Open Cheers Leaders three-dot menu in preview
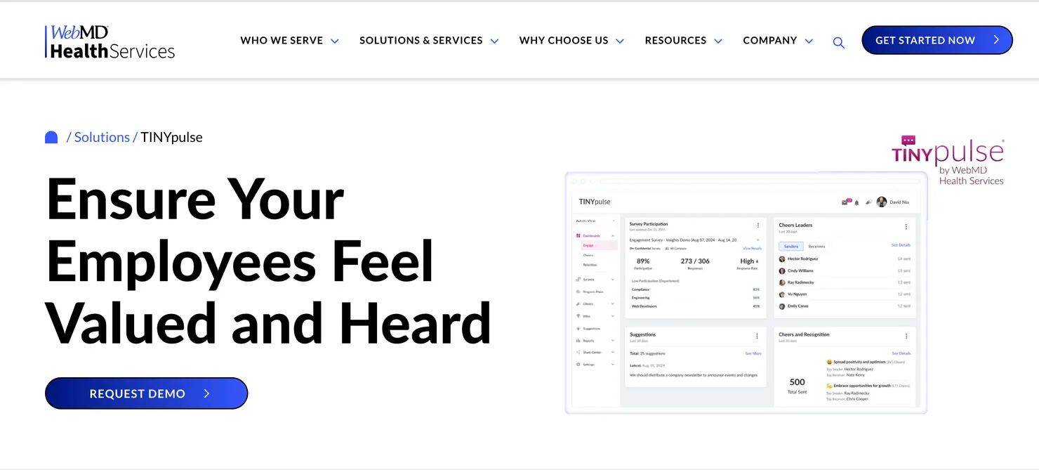This screenshot has height=470, width=1039. pos(906,227)
